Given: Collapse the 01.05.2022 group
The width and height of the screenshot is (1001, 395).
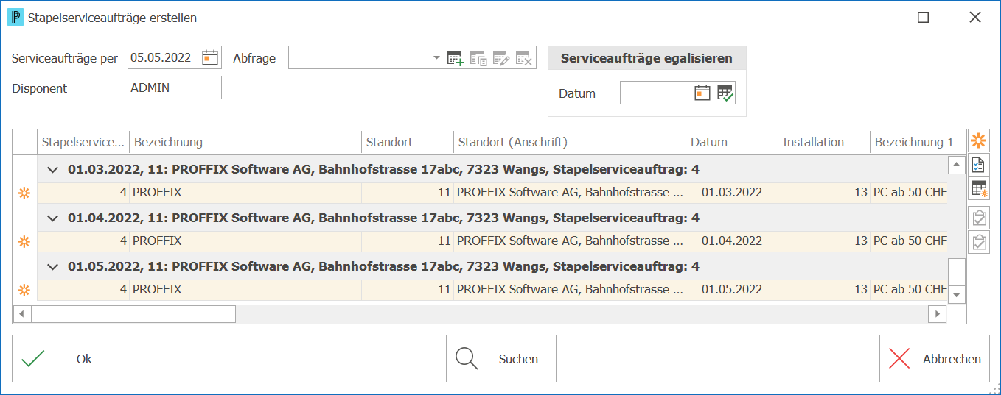Looking at the screenshot, I should [x=52, y=267].
